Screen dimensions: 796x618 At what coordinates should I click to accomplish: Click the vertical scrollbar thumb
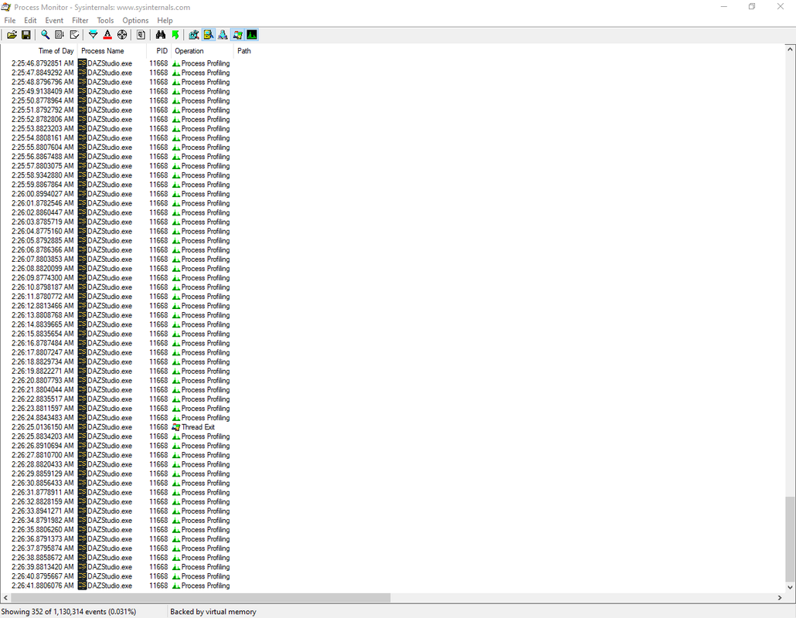click(790, 539)
